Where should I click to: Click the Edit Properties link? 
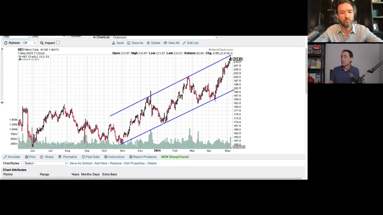[134, 163]
